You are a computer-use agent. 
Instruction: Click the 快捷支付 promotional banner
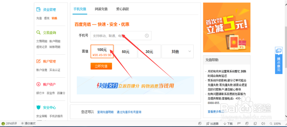pyautogui.click(x=135, y=85)
